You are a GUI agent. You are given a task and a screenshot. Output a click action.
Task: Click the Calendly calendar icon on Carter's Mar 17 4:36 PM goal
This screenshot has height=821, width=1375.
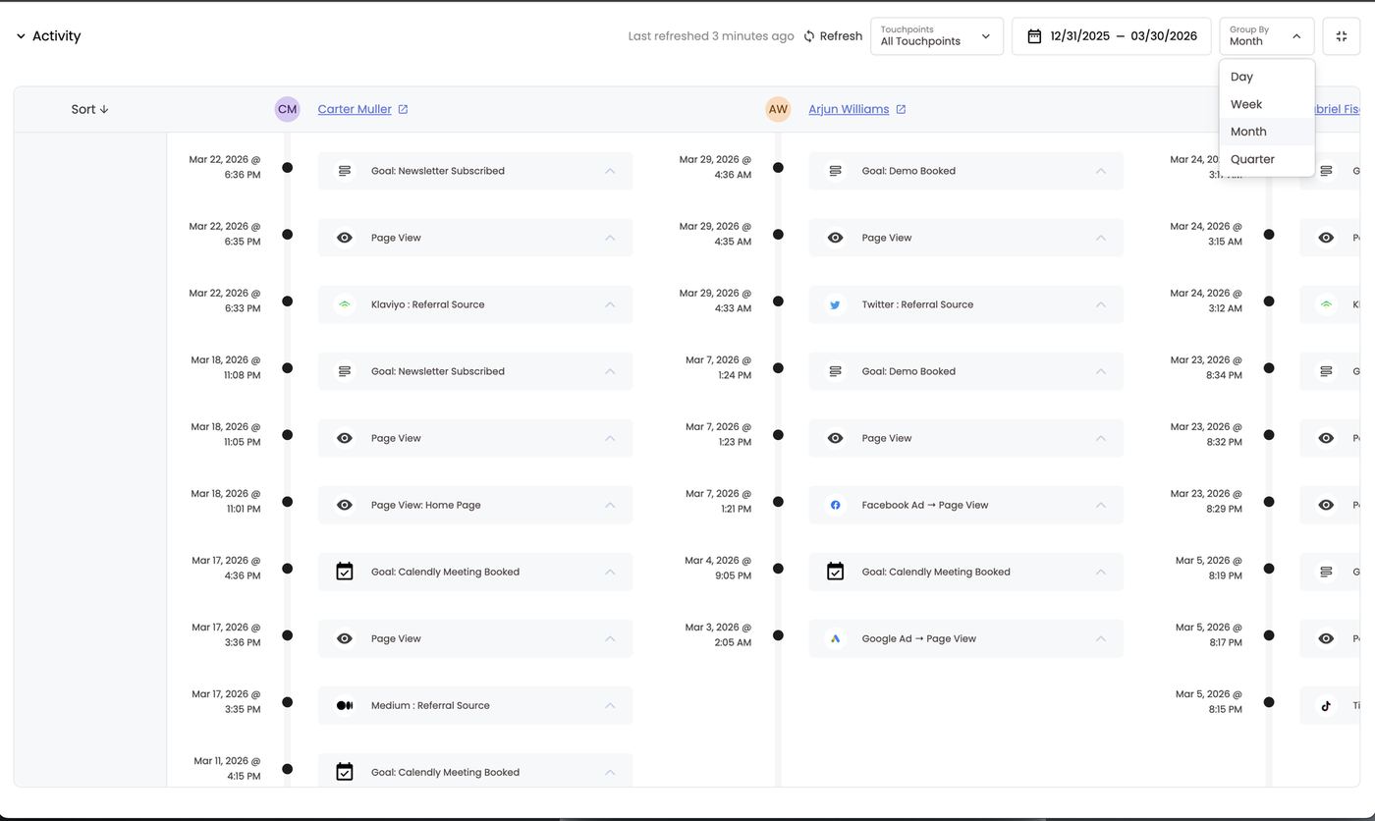point(345,572)
